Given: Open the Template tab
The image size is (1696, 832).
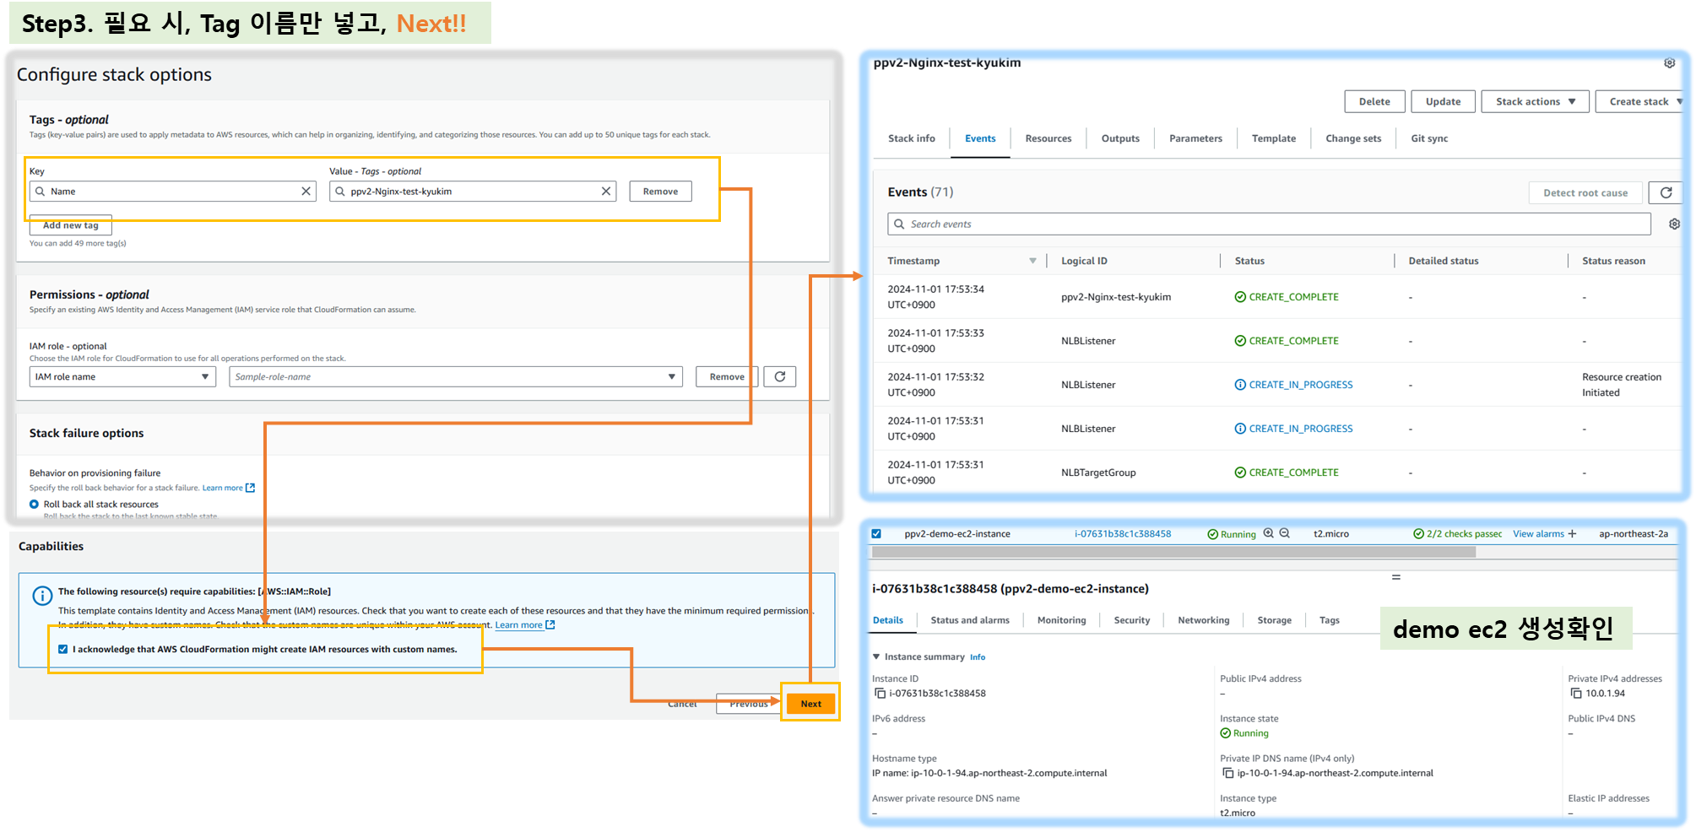Looking at the screenshot, I should tap(1273, 138).
